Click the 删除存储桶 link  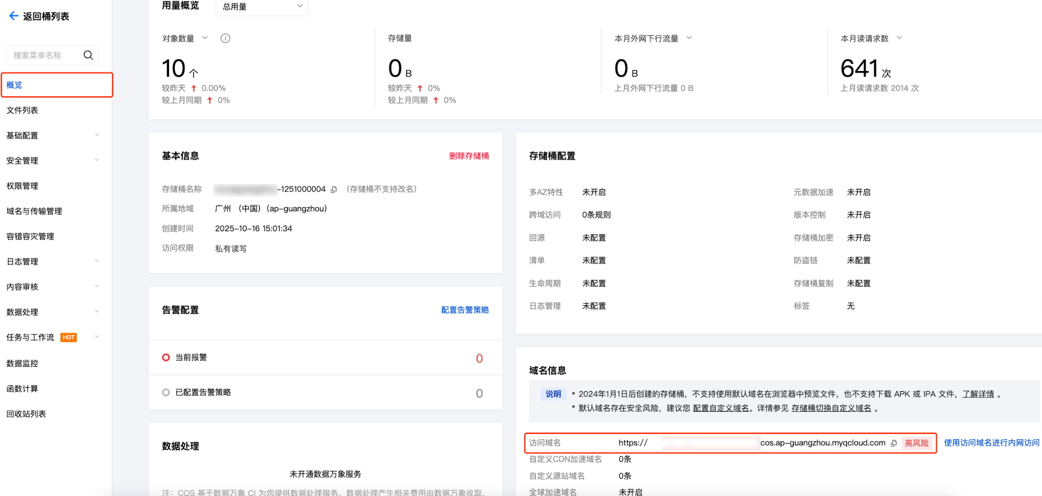click(x=469, y=156)
